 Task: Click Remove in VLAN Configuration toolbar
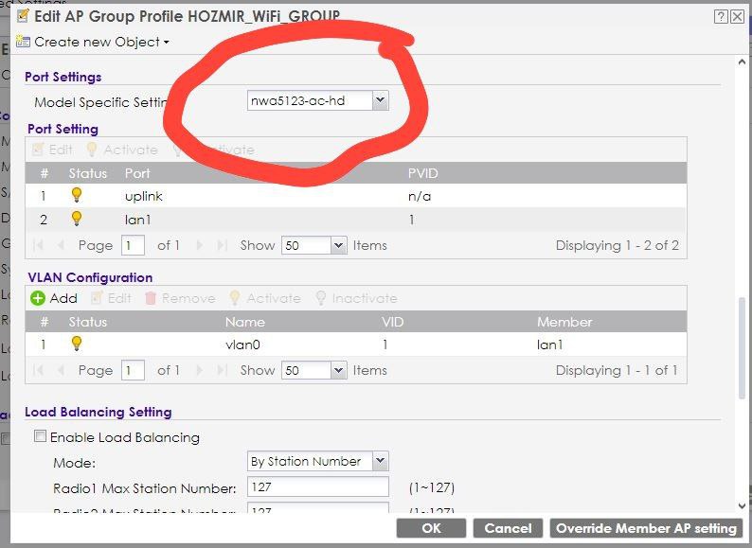coord(180,298)
